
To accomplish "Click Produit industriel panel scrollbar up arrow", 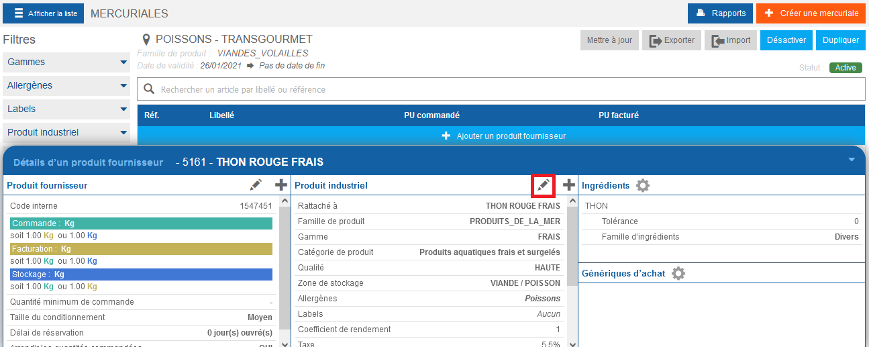I will tap(572, 201).
